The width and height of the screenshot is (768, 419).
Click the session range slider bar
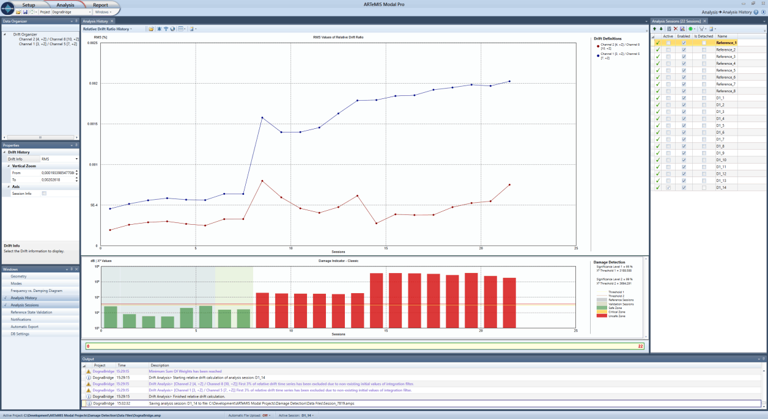pos(364,346)
